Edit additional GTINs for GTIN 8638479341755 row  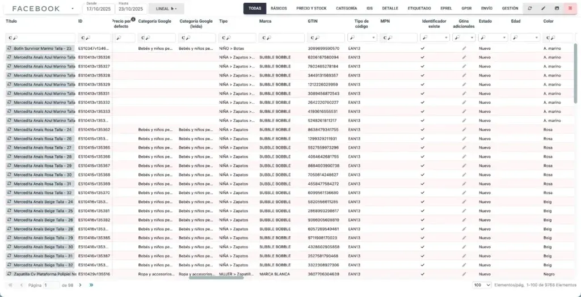[x=464, y=130]
